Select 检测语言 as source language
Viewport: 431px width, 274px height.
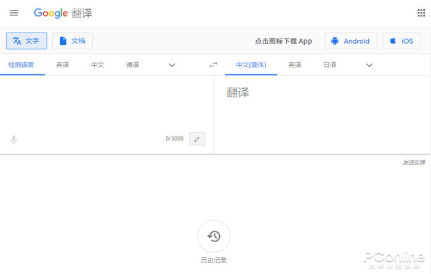click(x=21, y=65)
